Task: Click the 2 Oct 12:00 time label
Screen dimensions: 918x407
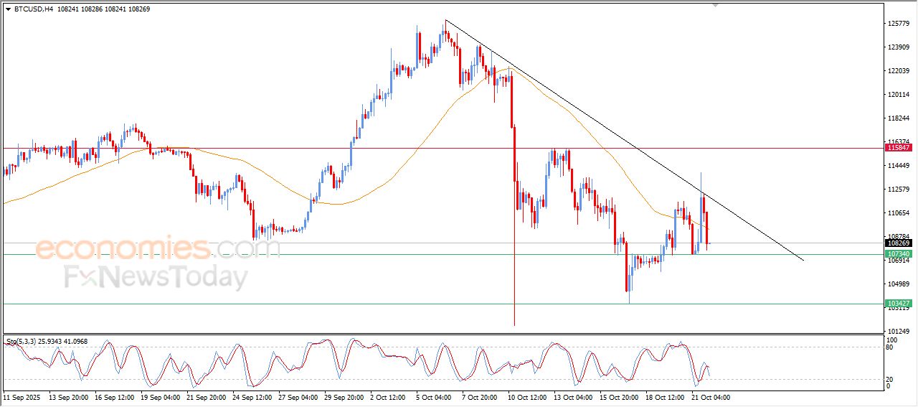Action: 389,397
